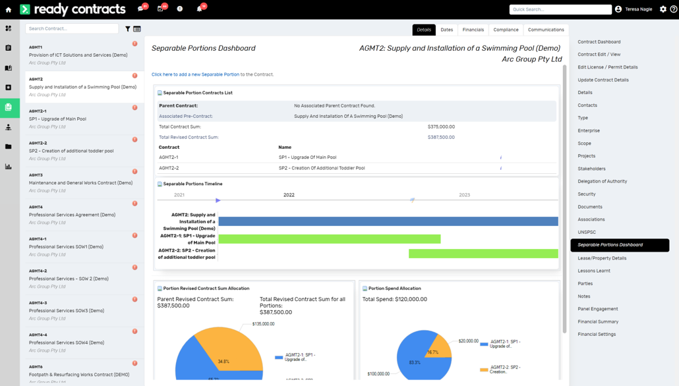Switch to the Compliance tab

coord(506,30)
